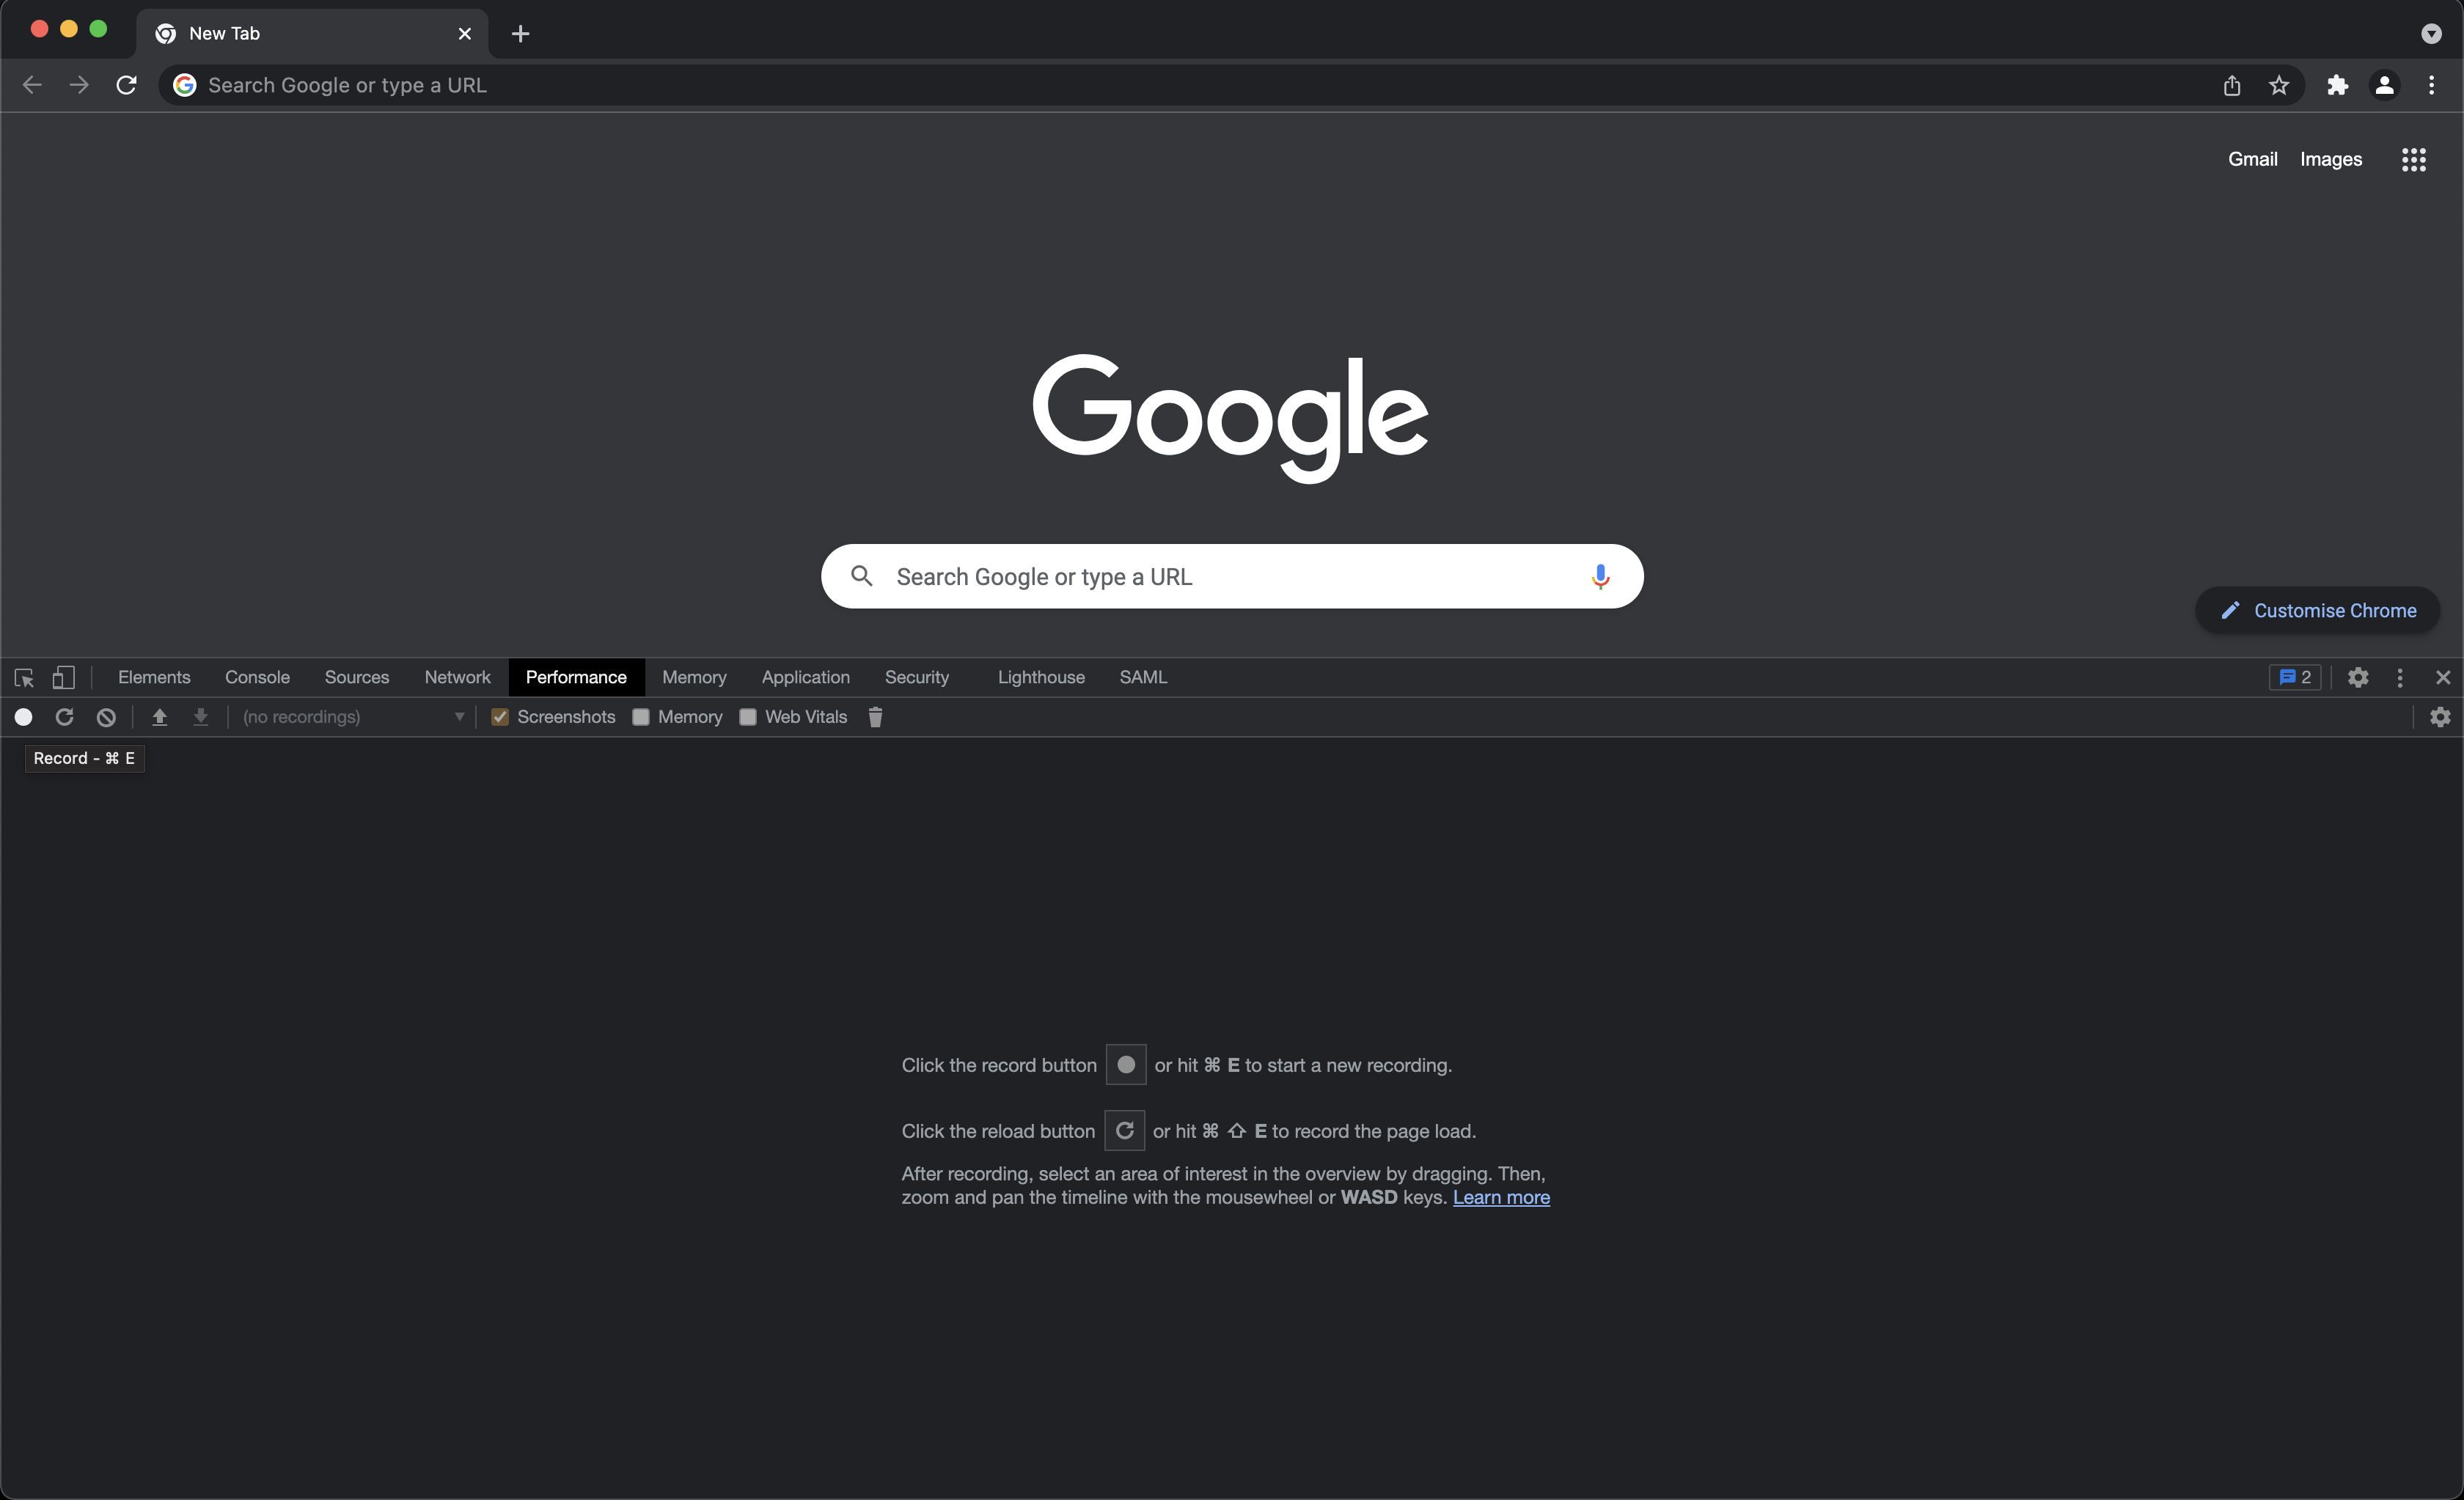Click the Google logo on the page
This screenshot has width=2464, height=1500.
tap(1230, 418)
